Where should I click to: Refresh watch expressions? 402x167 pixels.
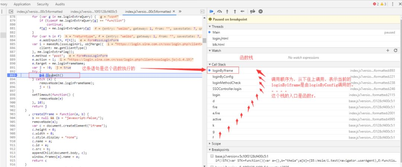pos(395,51)
